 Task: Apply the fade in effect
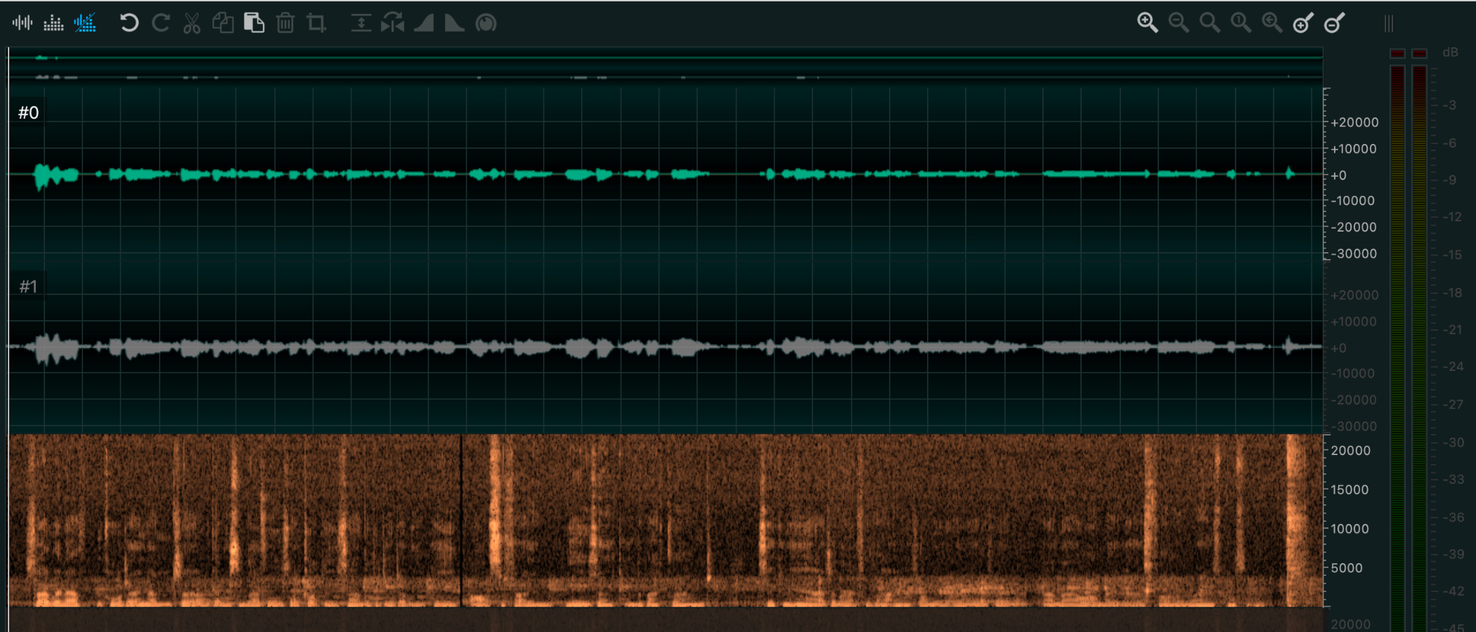(x=424, y=23)
